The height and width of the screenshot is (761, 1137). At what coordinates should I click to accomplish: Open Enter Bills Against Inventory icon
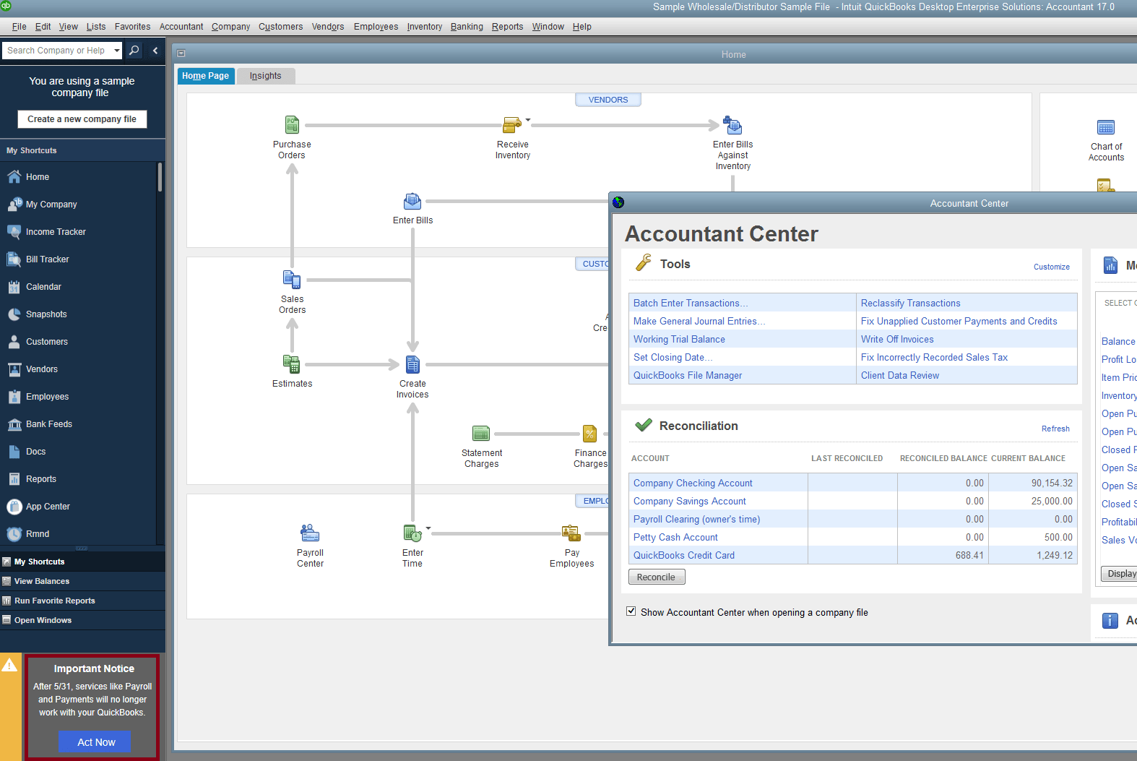pyautogui.click(x=732, y=126)
